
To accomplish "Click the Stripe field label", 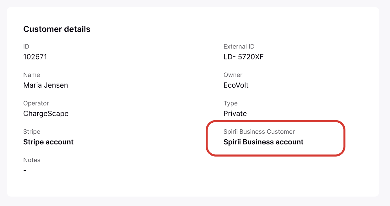I will [32, 132].
